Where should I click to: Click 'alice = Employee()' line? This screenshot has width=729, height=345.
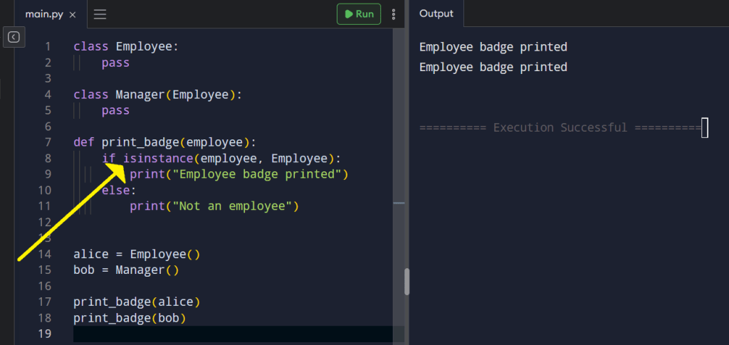pyautogui.click(x=137, y=255)
